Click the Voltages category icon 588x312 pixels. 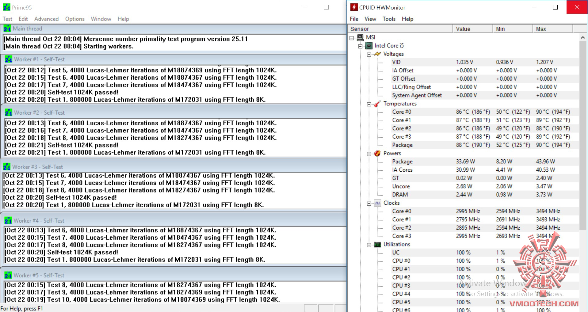pos(377,54)
